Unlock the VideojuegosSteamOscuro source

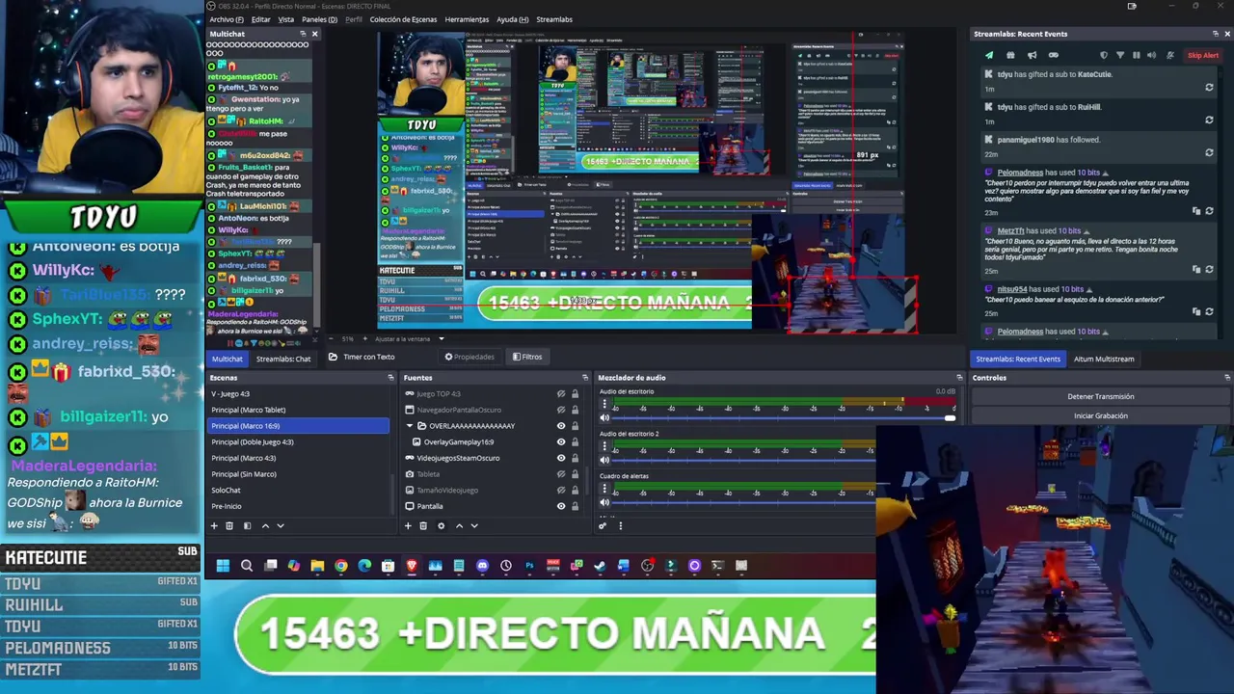[x=575, y=458]
